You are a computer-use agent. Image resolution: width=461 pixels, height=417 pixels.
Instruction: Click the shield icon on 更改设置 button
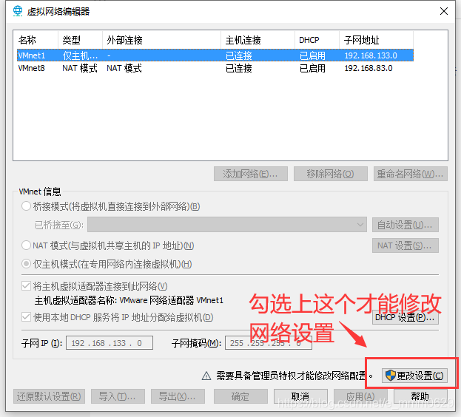point(390,376)
